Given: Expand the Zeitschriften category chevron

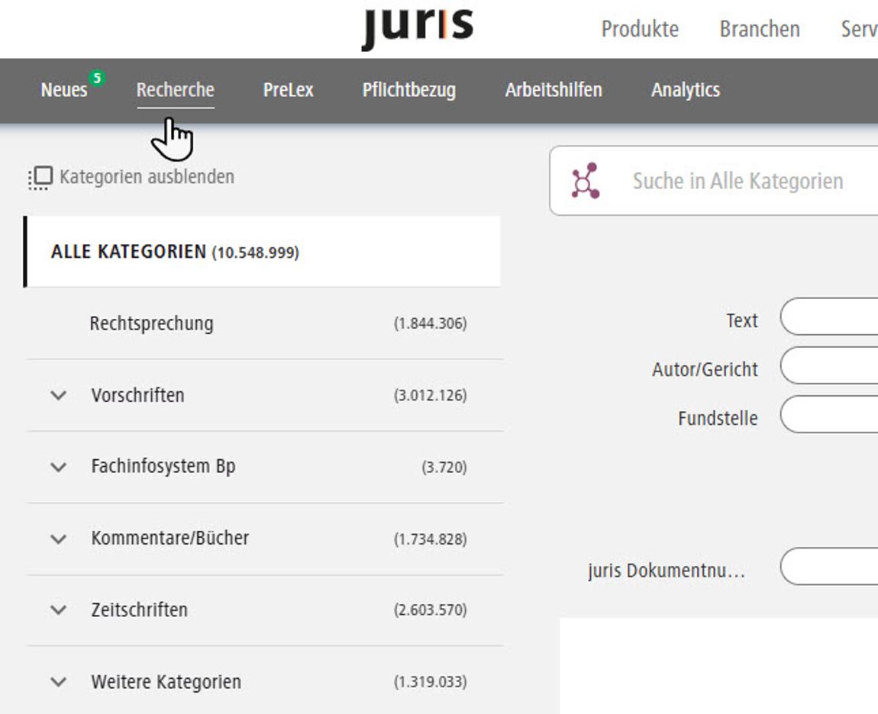Looking at the screenshot, I should [59, 610].
